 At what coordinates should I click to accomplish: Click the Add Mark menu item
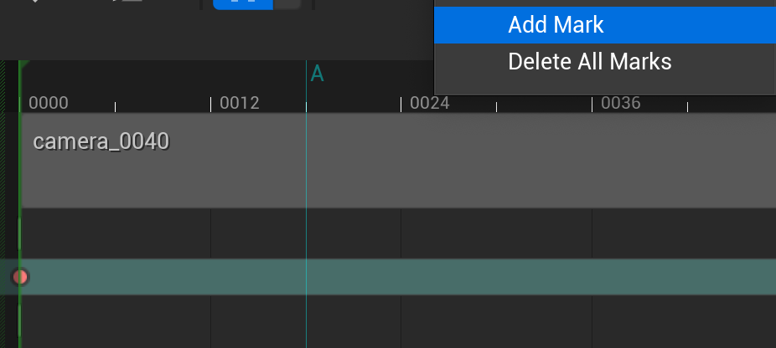point(556,25)
